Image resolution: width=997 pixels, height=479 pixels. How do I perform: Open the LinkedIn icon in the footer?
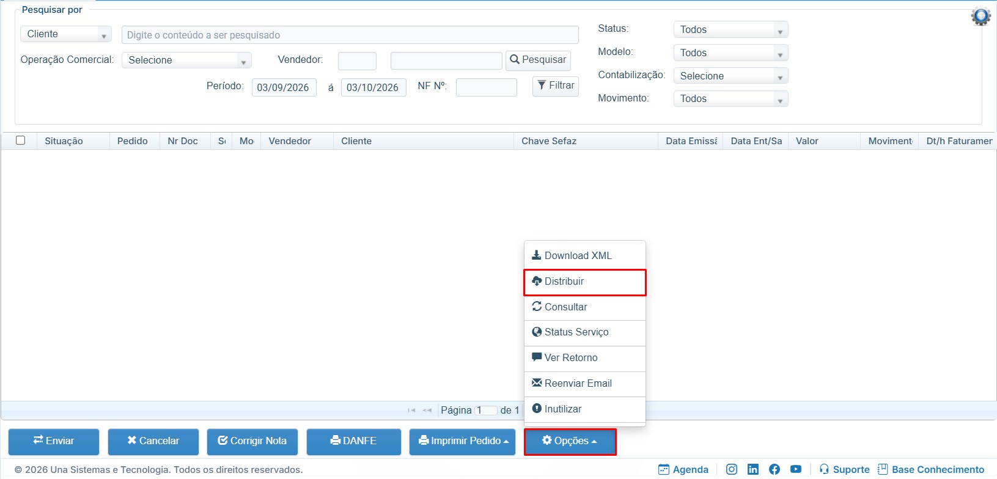coord(753,469)
